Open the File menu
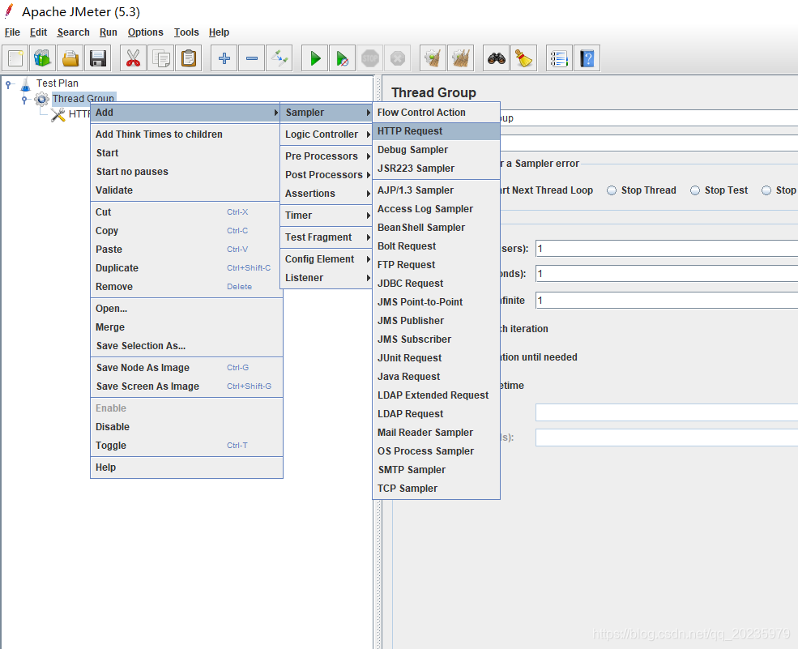The width and height of the screenshot is (798, 649). (12, 32)
